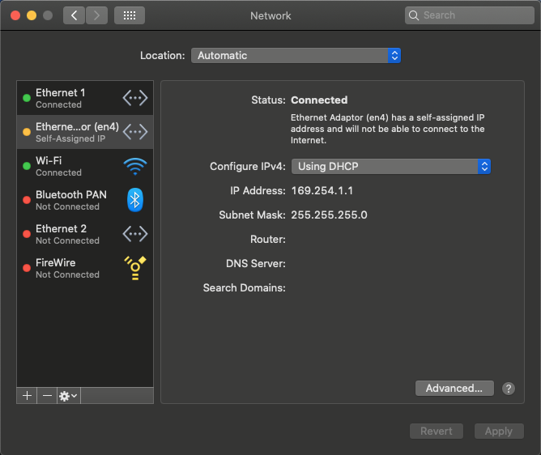This screenshot has height=455, width=541.
Task: Click the magnifying glass search icon
Action: pyautogui.click(x=413, y=15)
